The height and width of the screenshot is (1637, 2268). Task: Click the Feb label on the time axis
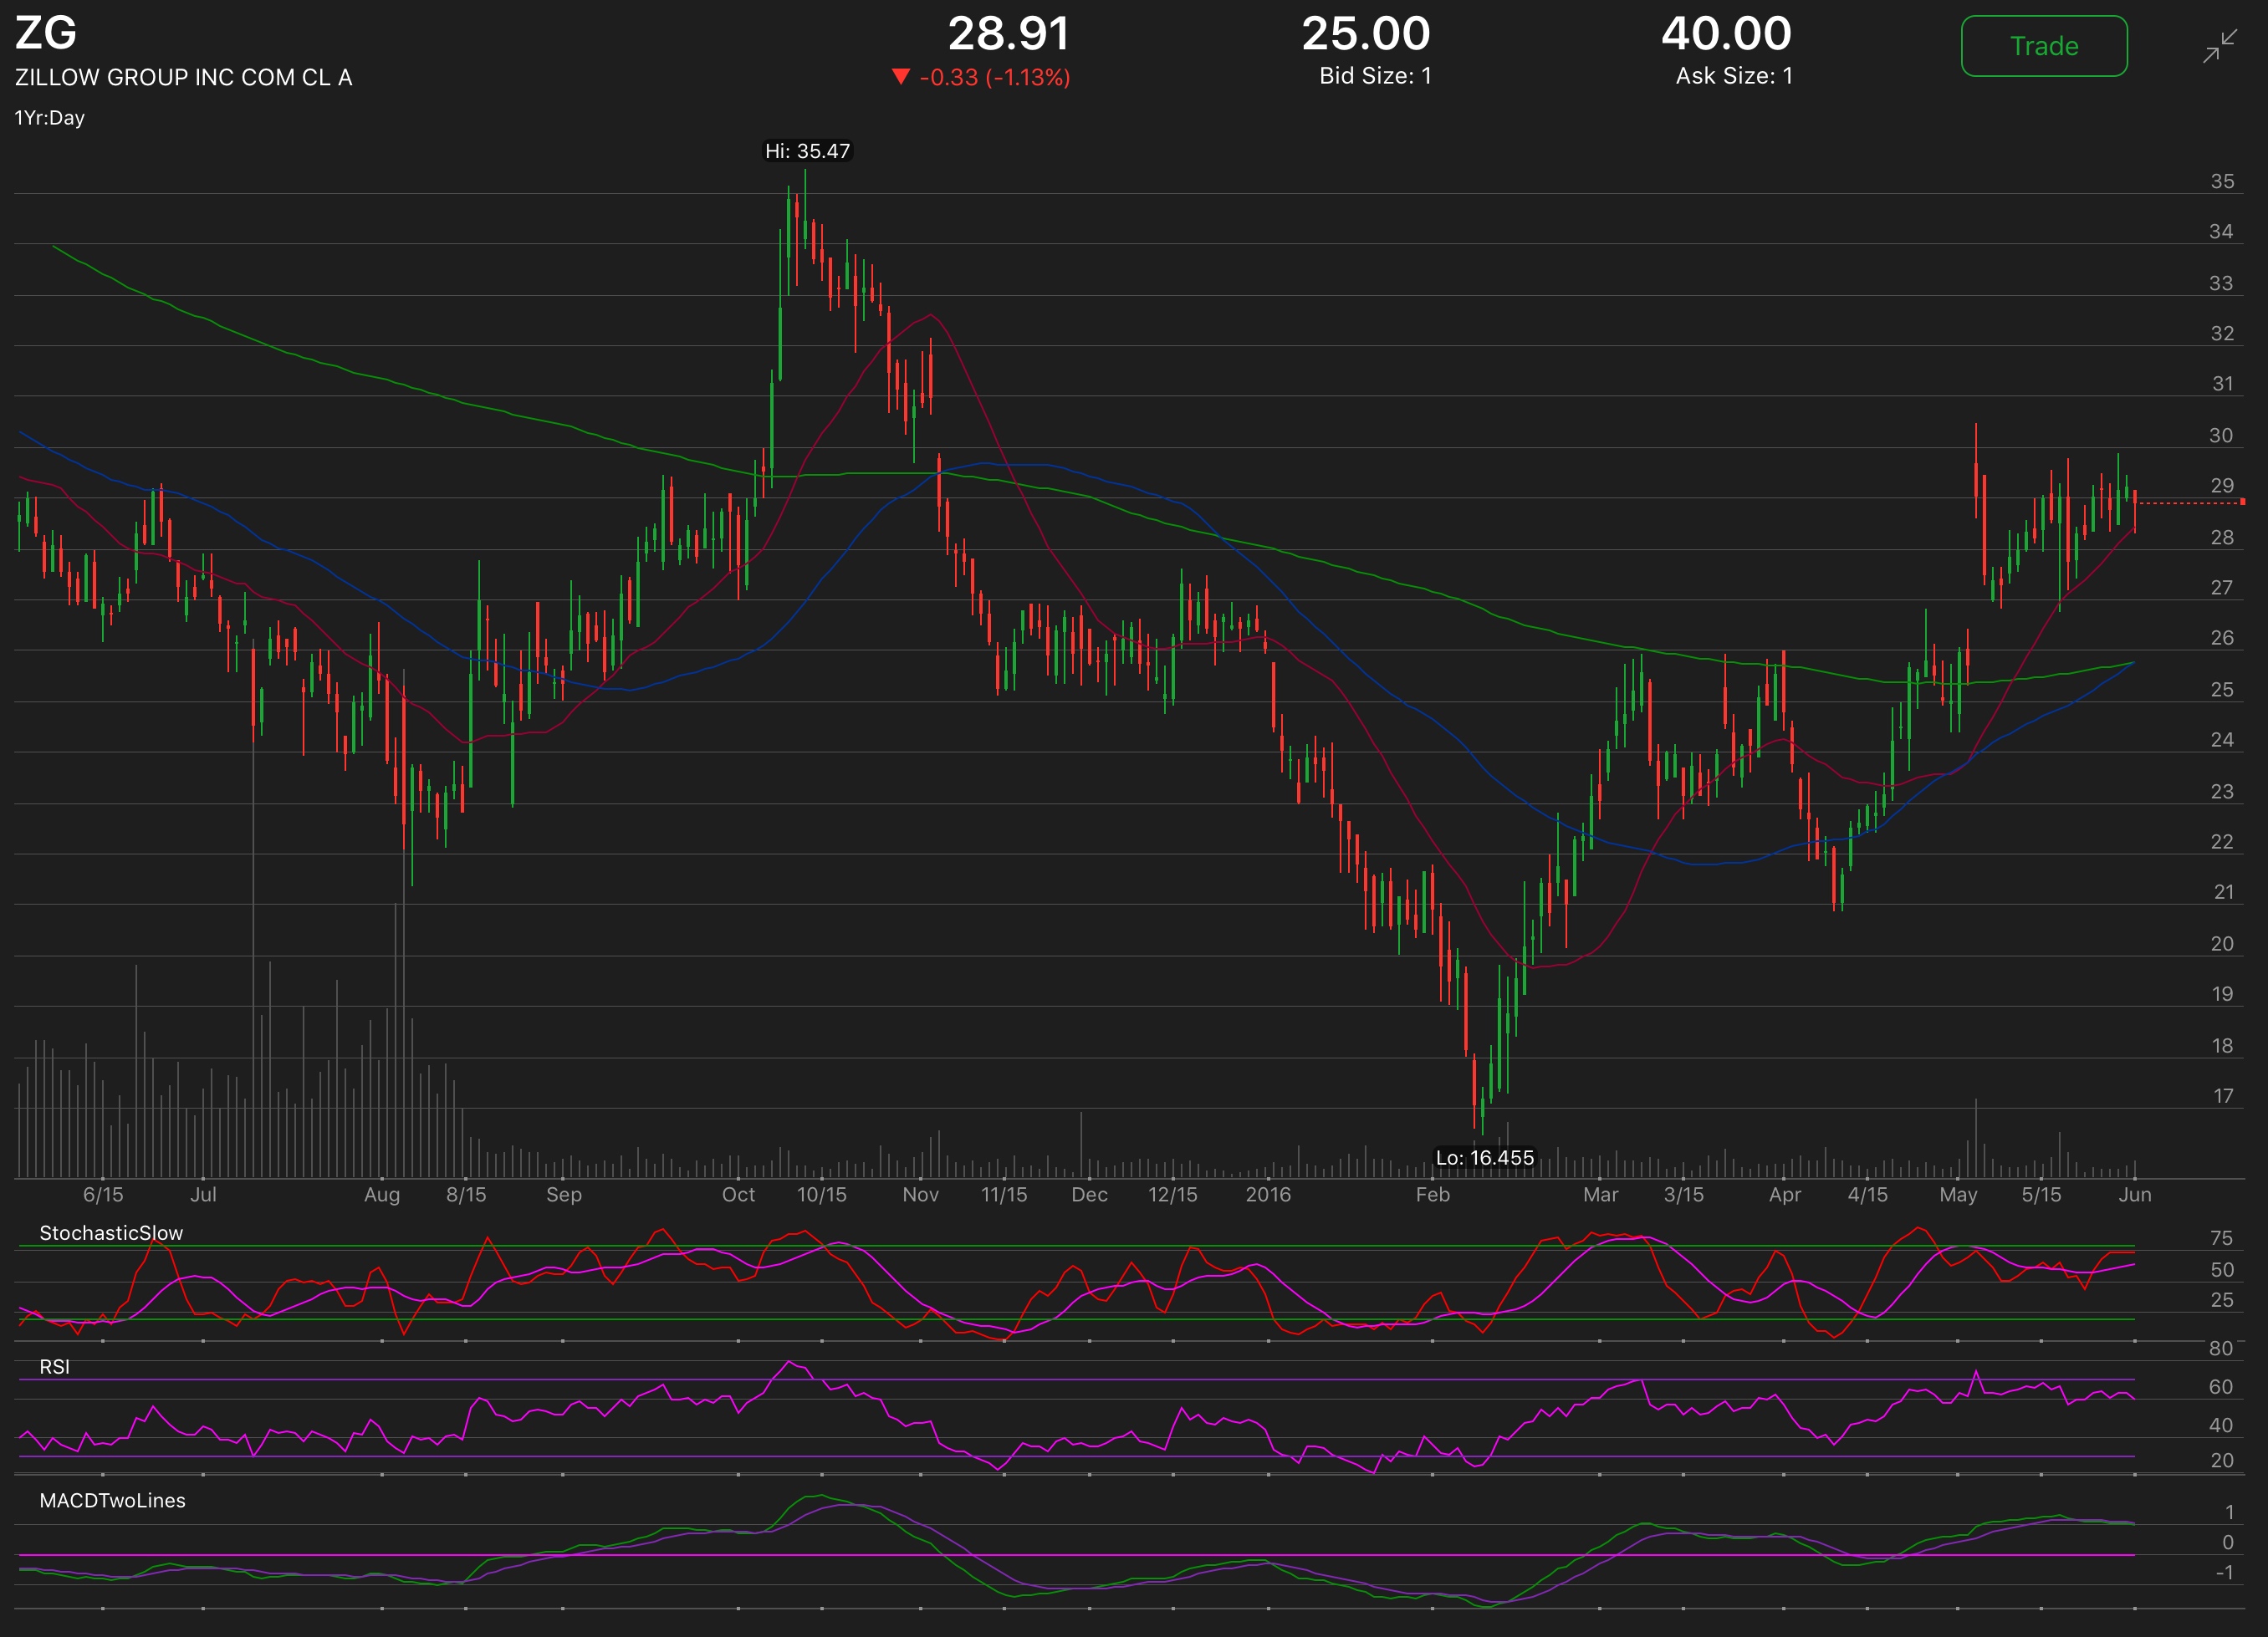(1432, 1194)
